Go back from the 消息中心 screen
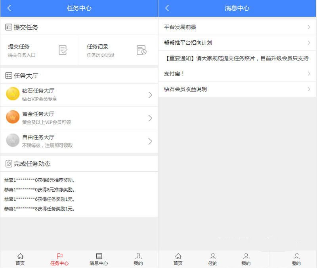 point(167,8)
